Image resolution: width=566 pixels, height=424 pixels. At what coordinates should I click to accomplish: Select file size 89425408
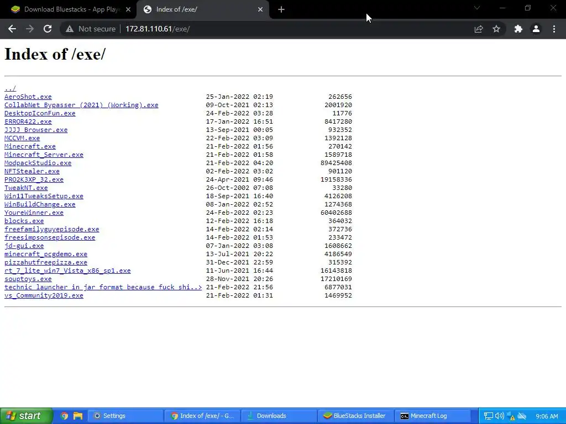pos(336,163)
